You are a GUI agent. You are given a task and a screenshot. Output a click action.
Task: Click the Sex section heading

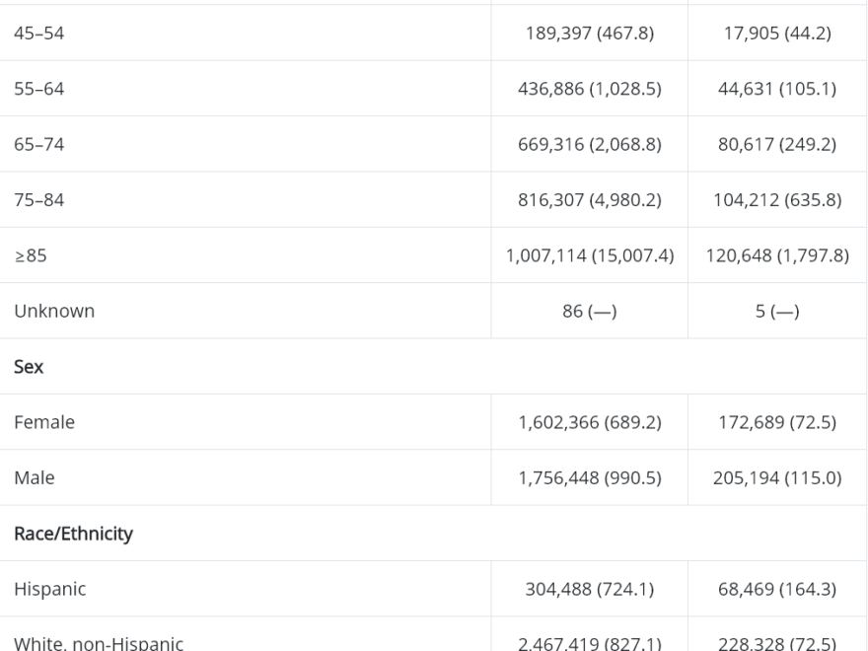pyautogui.click(x=29, y=367)
